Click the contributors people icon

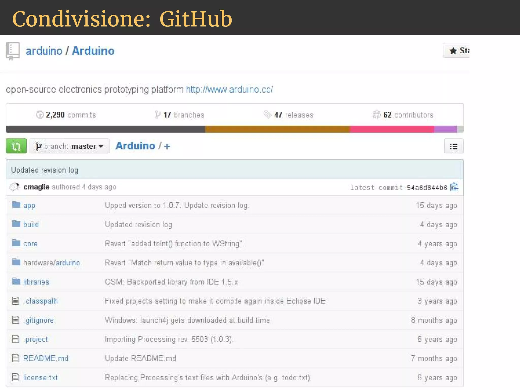[376, 115]
